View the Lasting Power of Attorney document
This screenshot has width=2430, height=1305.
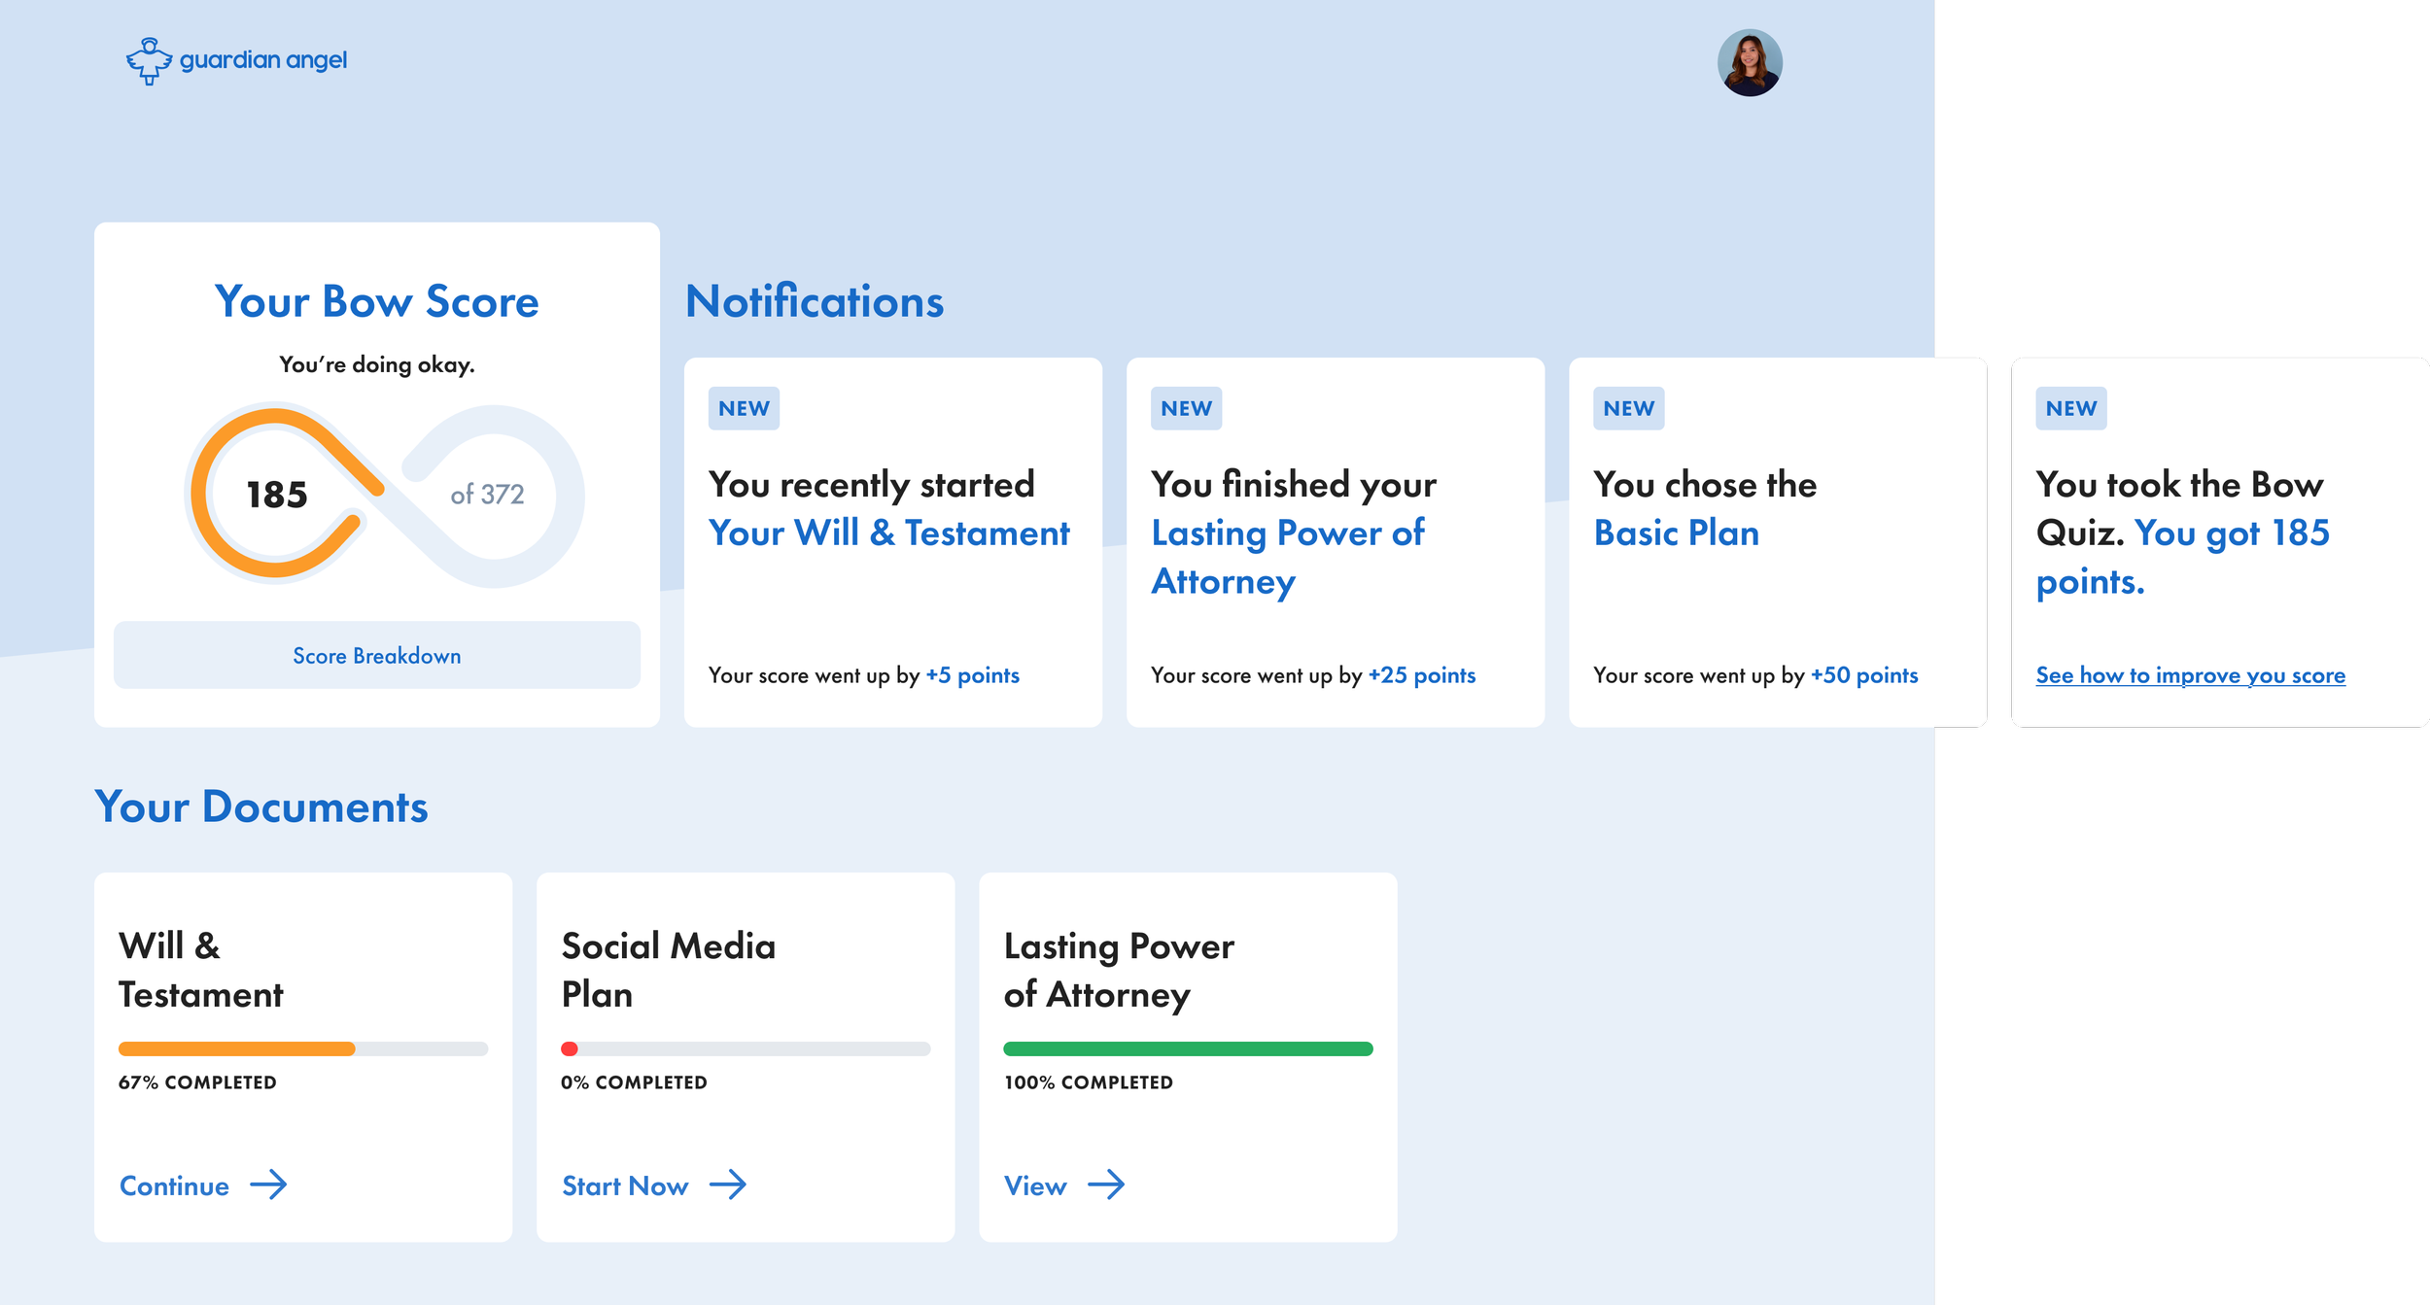[x=1035, y=1185]
